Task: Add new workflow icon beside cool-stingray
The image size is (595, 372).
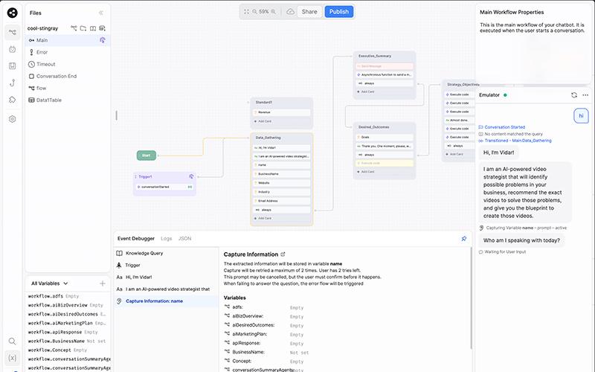Action: click(74, 28)
